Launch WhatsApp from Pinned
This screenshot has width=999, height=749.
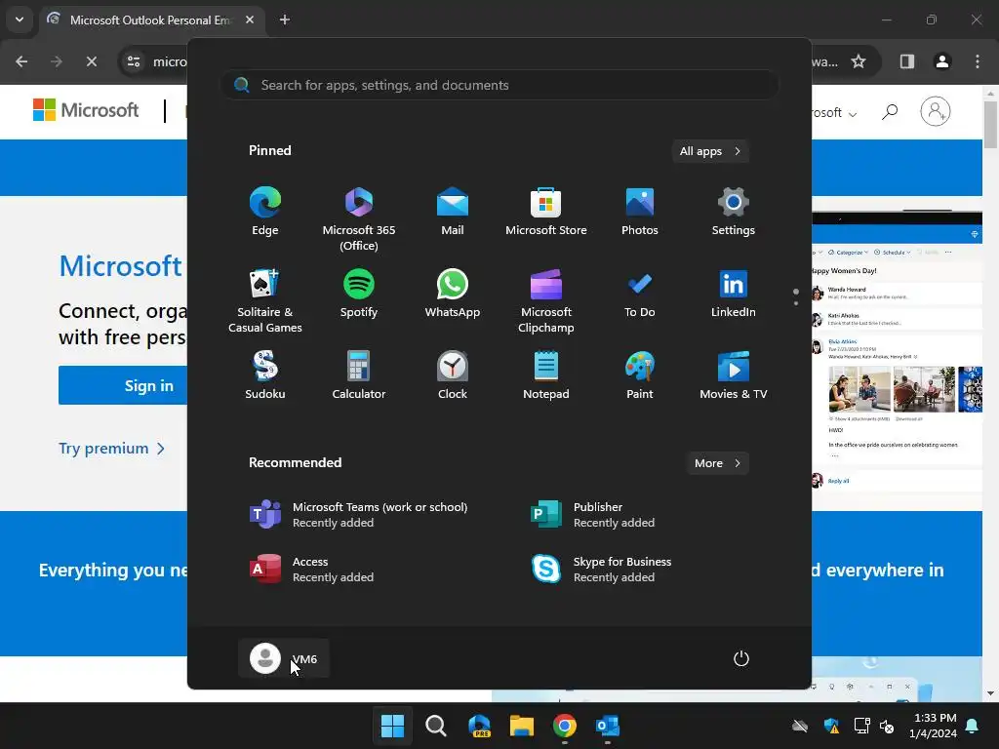pyautogui.click(x=453, y=294)
